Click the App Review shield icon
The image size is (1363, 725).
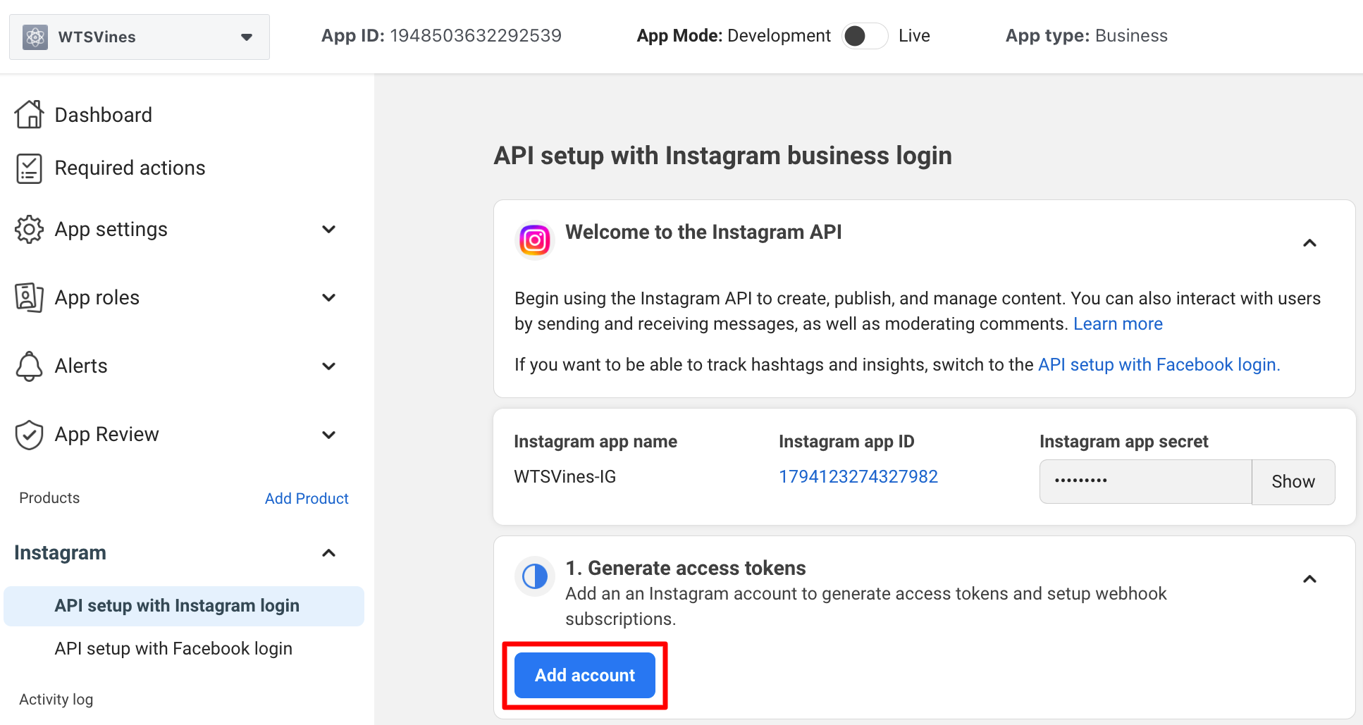[29, 435]
